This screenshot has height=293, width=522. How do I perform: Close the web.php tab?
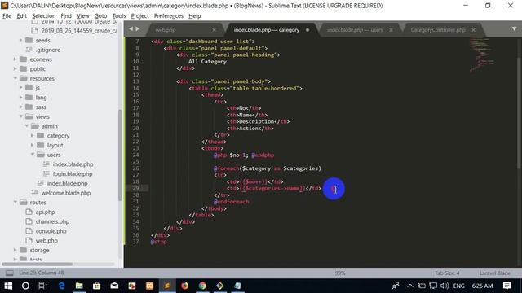pos(214,30)
